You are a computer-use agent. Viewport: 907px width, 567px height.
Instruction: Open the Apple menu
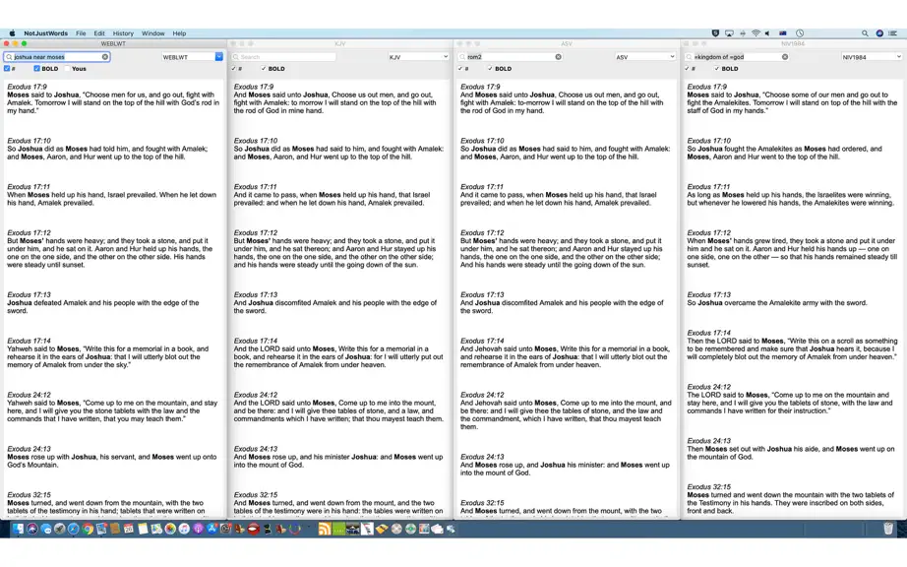pyautogui.click(x=12, y=33)
